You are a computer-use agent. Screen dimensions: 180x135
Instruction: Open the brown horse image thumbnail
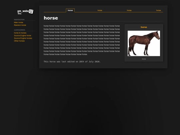coord(144,43)
